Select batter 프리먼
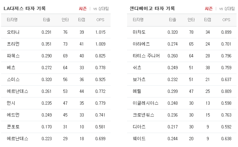The image size is (238, 147). (13, 44)
